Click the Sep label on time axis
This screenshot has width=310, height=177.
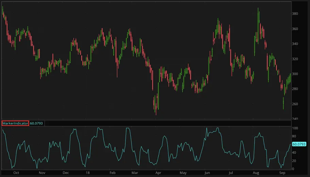tap(282, 173)
